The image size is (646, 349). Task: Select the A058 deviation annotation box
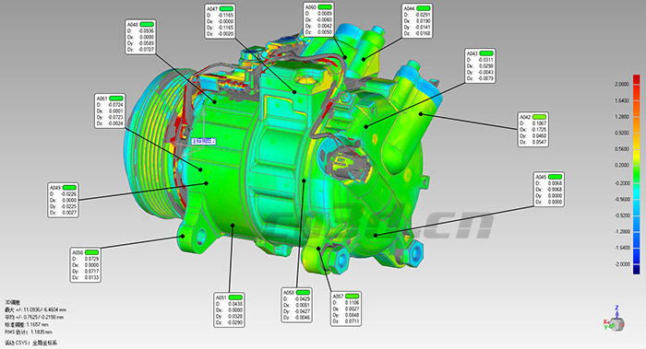[296, 305]
